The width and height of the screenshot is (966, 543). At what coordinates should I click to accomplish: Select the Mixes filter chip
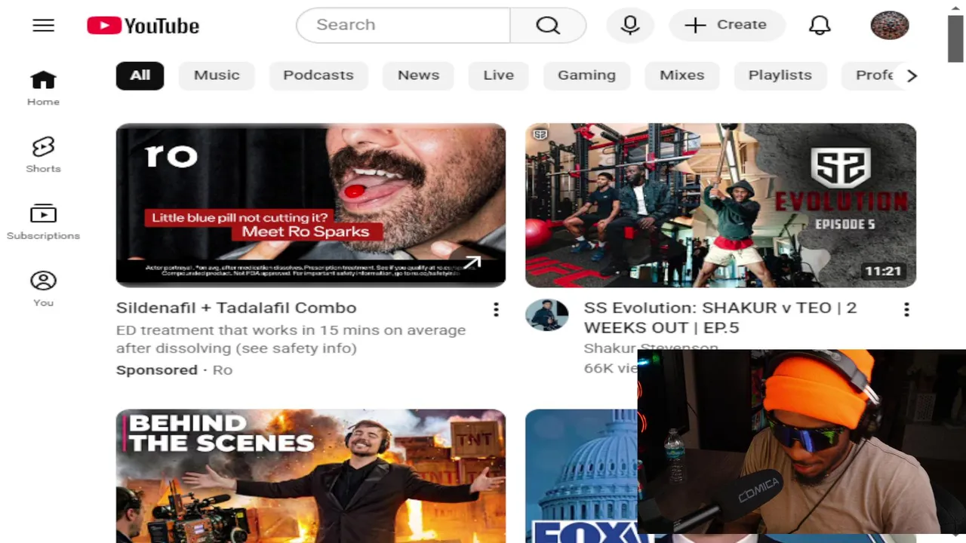coord(681,75)
